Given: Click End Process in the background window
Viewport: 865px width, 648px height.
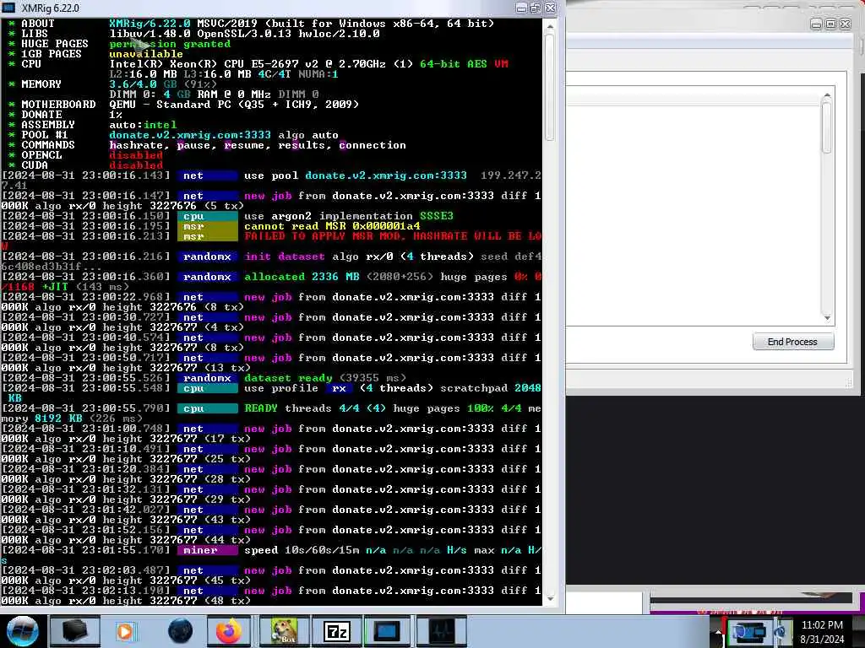Looking at the screenshot, I should [792, 342].
